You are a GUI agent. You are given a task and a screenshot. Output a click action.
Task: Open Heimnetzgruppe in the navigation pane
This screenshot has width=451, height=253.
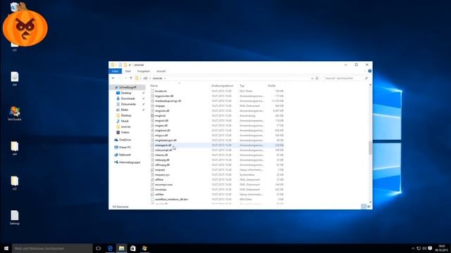click(x=130, y=162)
